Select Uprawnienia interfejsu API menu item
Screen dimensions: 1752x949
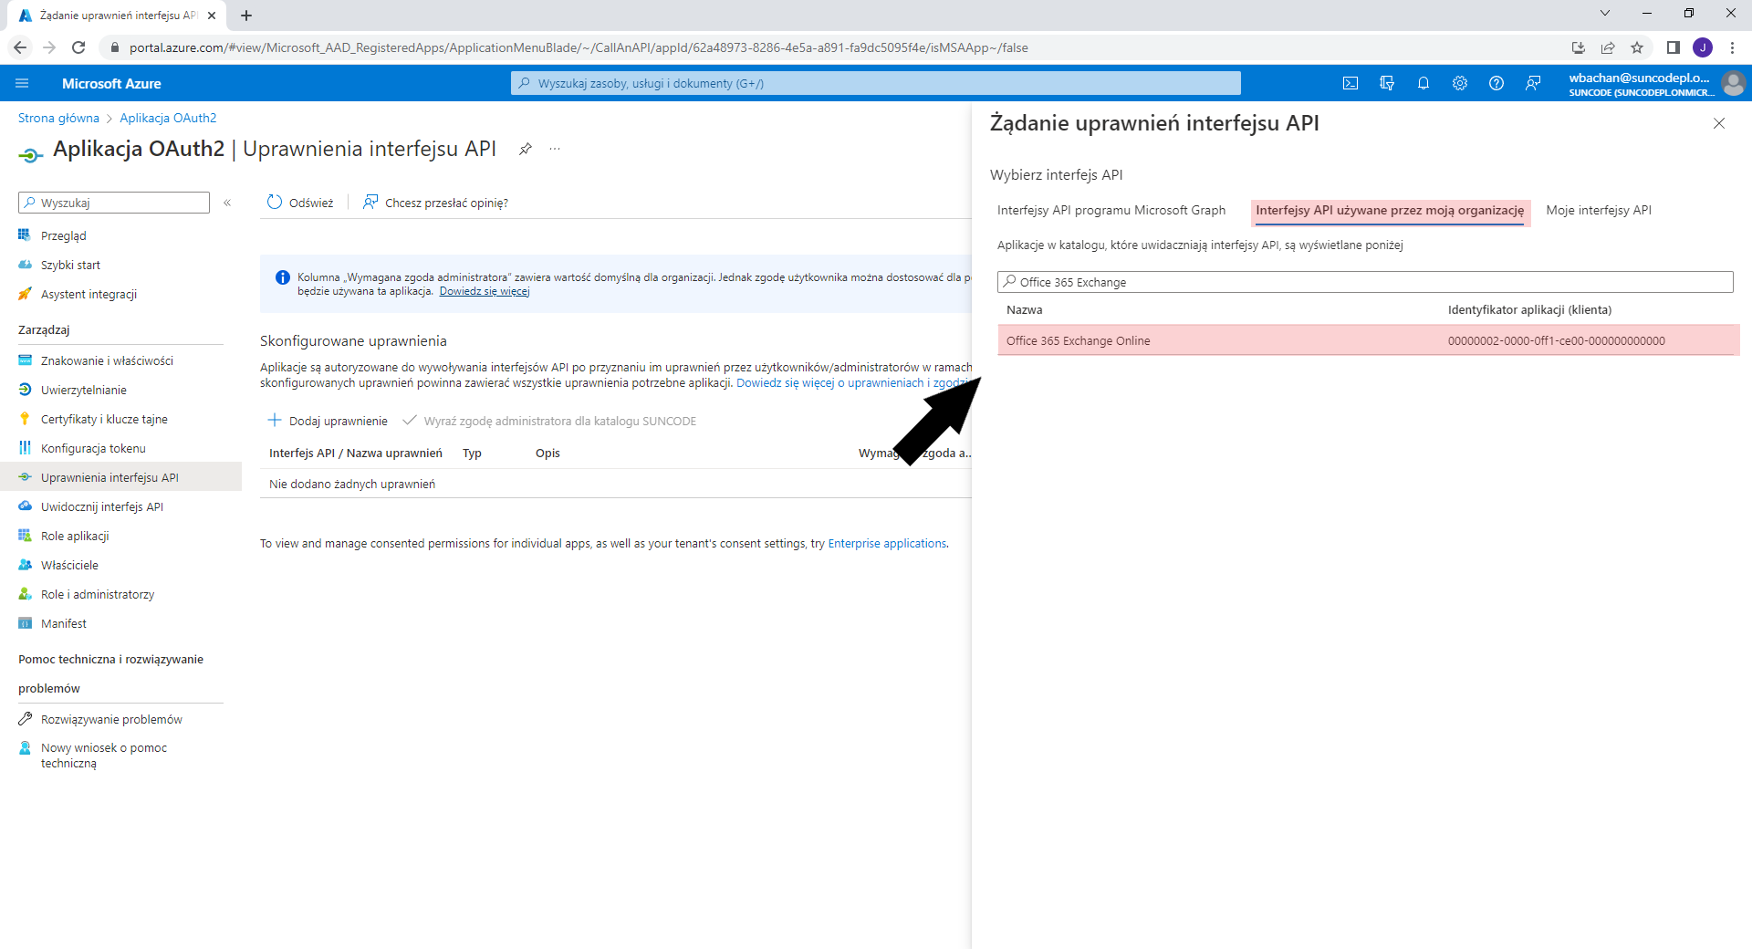pos(120,477)
